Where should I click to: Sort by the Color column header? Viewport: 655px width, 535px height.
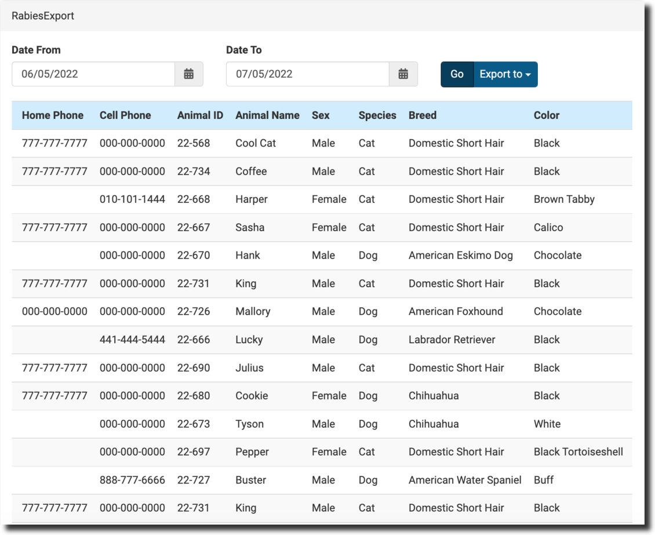tap(547, 115)
